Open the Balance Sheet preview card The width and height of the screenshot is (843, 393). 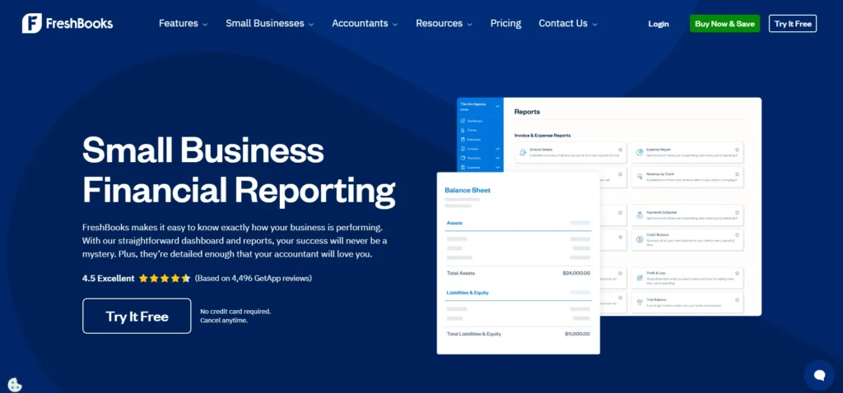click(x=519, y=263)
